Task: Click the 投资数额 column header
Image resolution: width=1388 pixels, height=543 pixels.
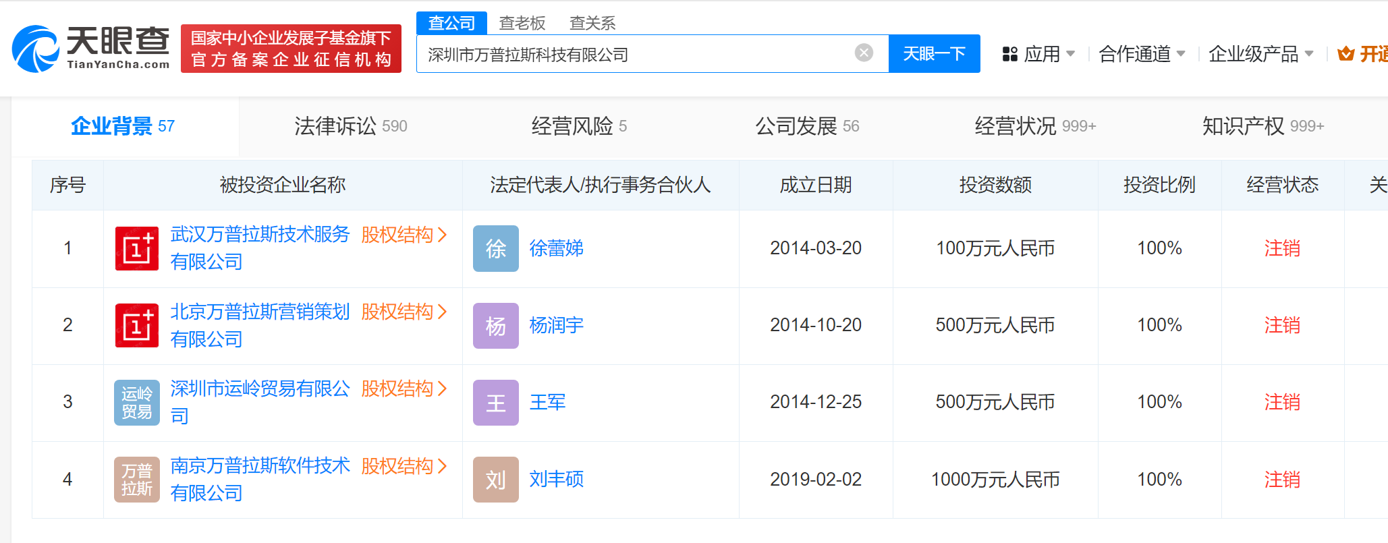Action: tap(995, 185)
